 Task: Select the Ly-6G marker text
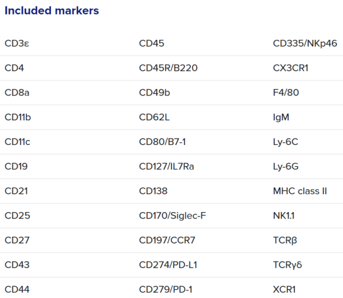(286, 167)
